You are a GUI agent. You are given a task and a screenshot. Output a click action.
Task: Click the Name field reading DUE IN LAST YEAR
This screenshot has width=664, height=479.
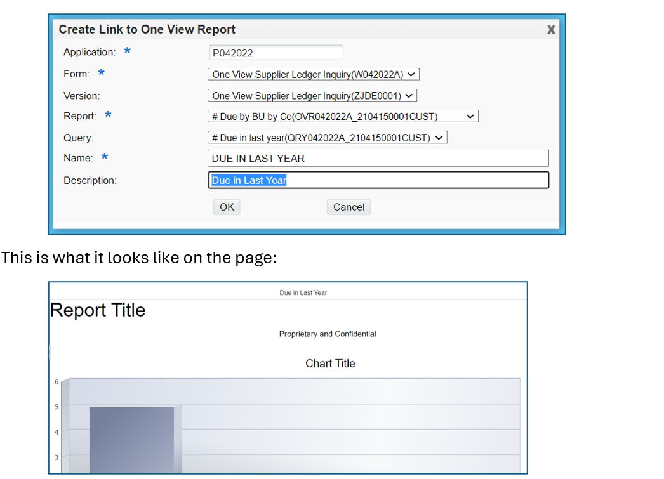[x=378, y=159]
